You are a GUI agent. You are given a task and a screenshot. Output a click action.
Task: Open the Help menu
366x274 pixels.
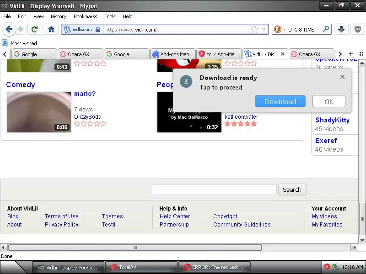coord(128,16)
